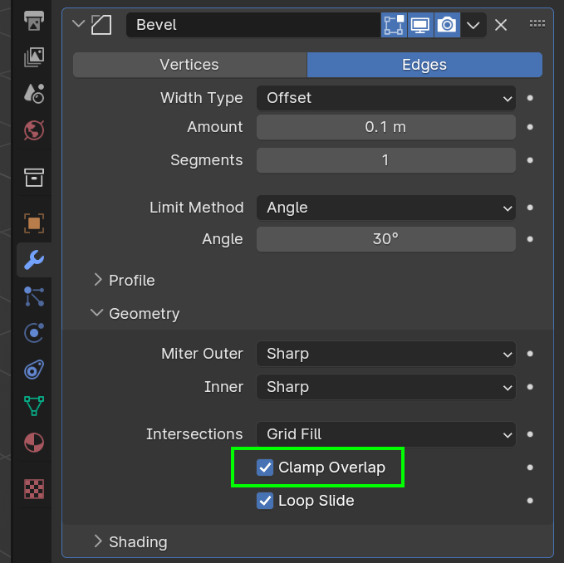This screenshot has width=564, height=563.
Task: Open Texture properties checker icon
Action: (x=34, y=489)
